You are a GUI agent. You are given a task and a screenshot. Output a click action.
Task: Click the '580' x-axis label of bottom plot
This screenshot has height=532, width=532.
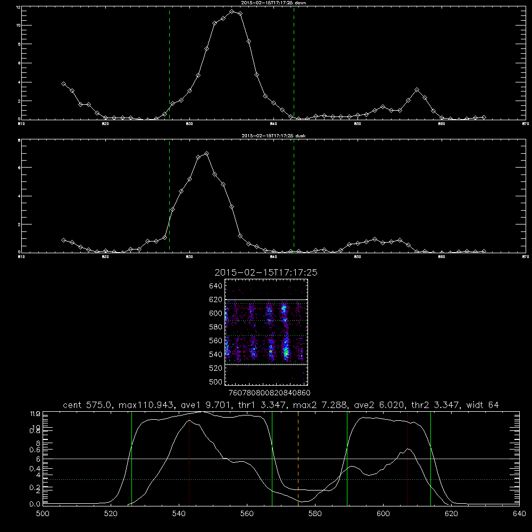point(315,514)
